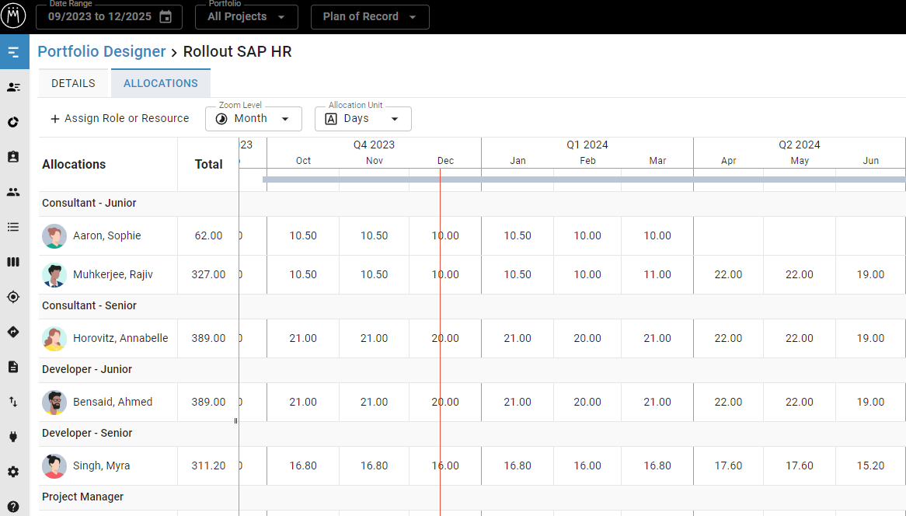This screenshot has height=516, width=906.
Task: Open the pie chart reports sidebar icon
Action: pyautogui.click(x=13, y=122)
